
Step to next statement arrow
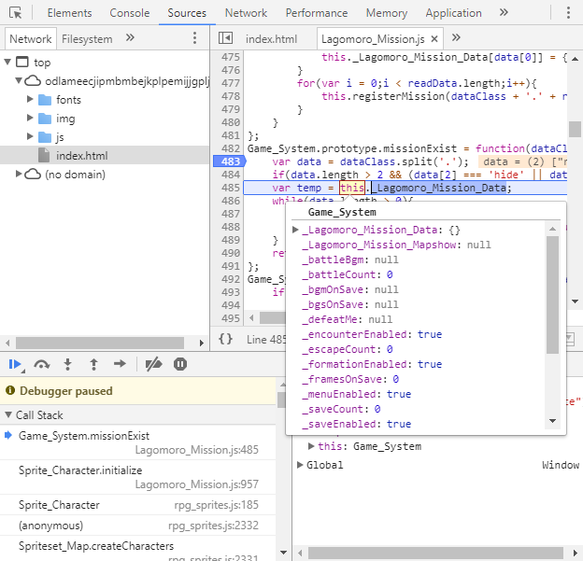(120, 364)
